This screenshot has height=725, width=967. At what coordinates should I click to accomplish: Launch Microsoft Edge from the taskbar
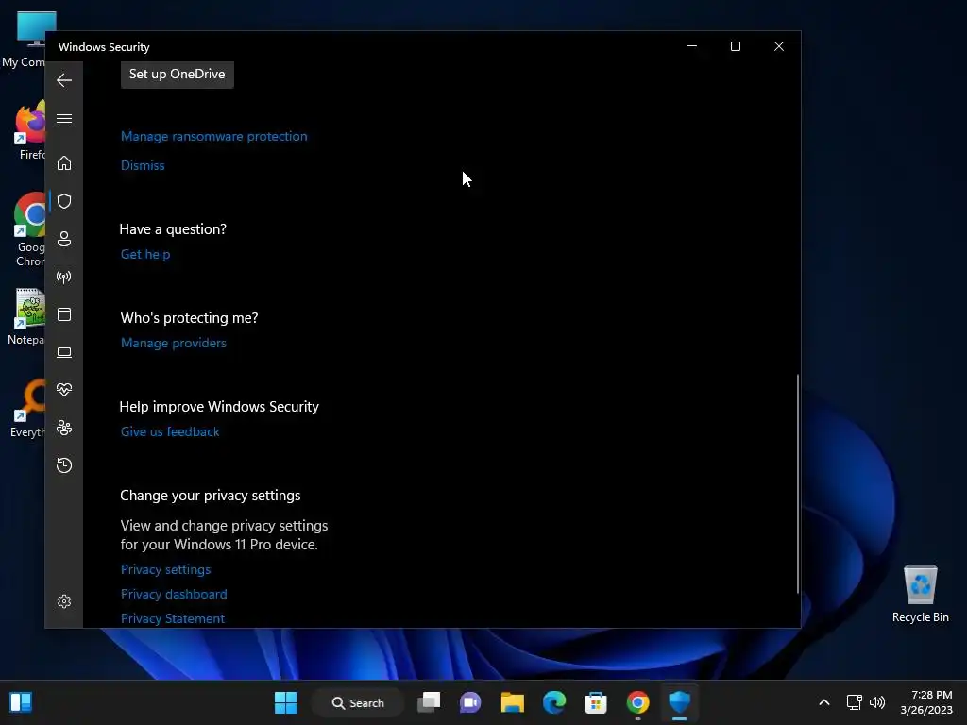554,702
